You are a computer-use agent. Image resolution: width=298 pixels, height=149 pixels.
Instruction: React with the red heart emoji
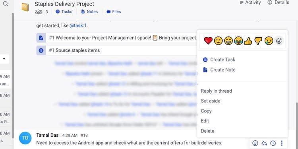pyautogui.click(x=208, y=41)
